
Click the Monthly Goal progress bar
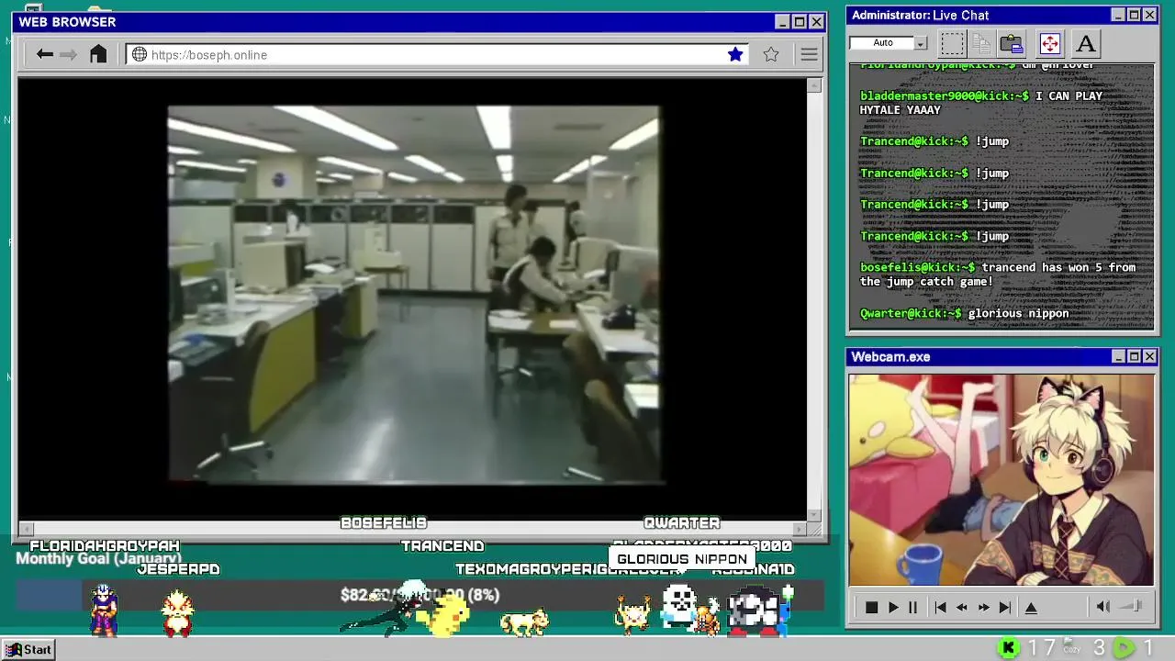pyautogui.click(x=420, y=595)
